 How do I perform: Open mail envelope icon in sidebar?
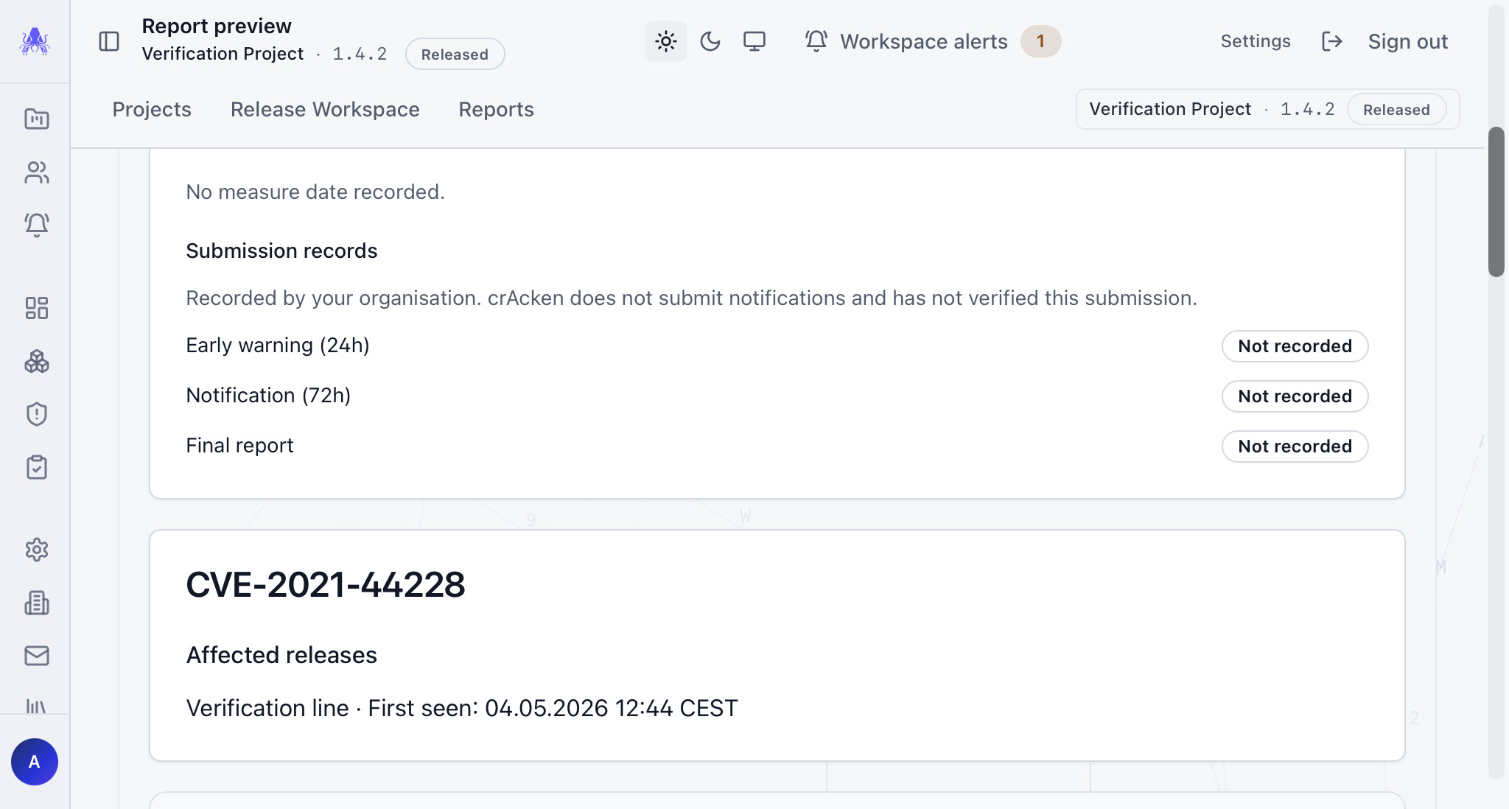(x=37, y=656)
